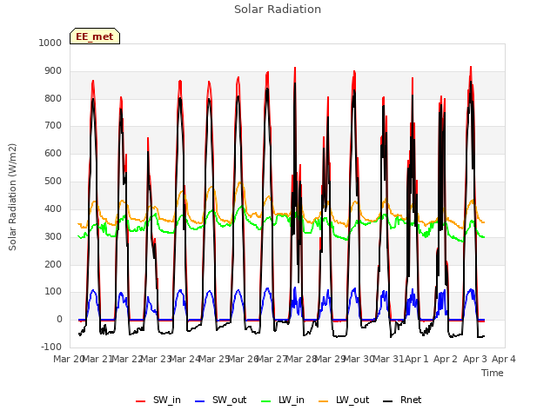Click the green LW_in legend swatch
Viewport: 557px width, 417px height.
[x=266, y=401]
